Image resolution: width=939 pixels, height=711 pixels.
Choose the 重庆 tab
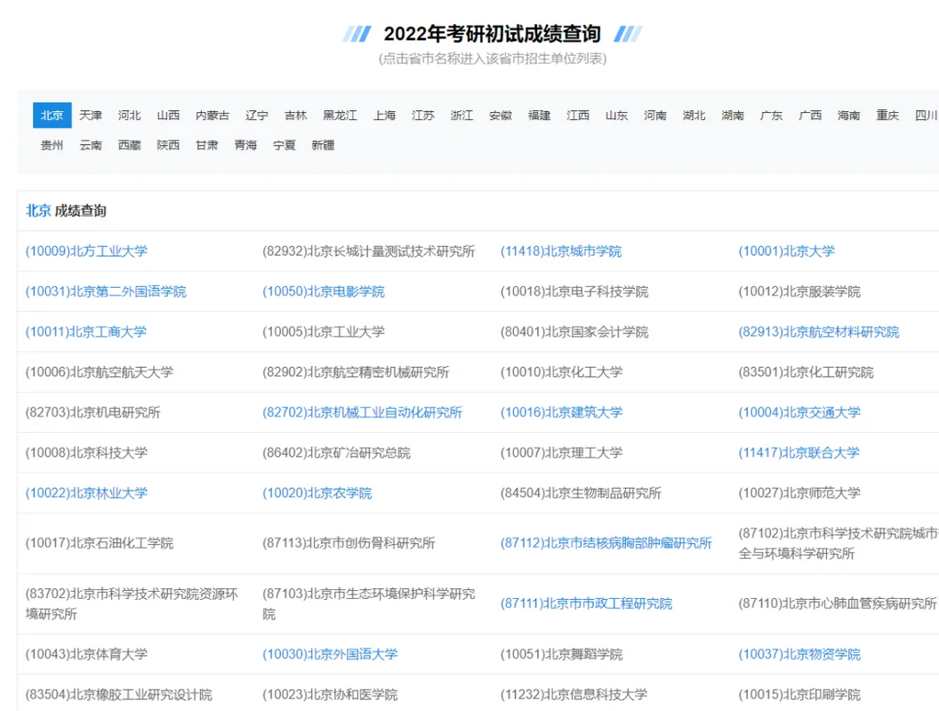pyautogui.click(x=887, y=115)
